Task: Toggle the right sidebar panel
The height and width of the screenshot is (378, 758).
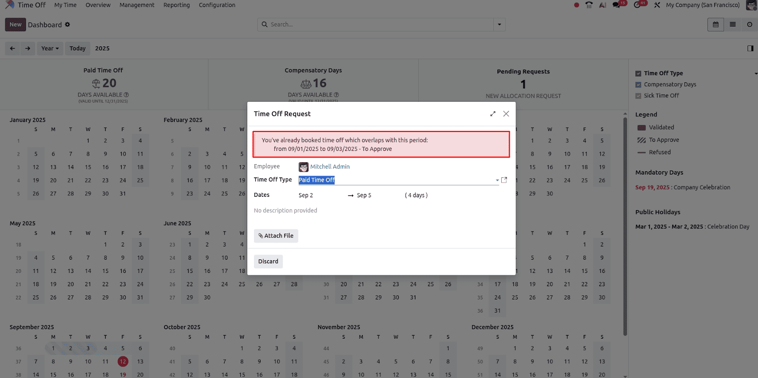Action: (750, 48)
